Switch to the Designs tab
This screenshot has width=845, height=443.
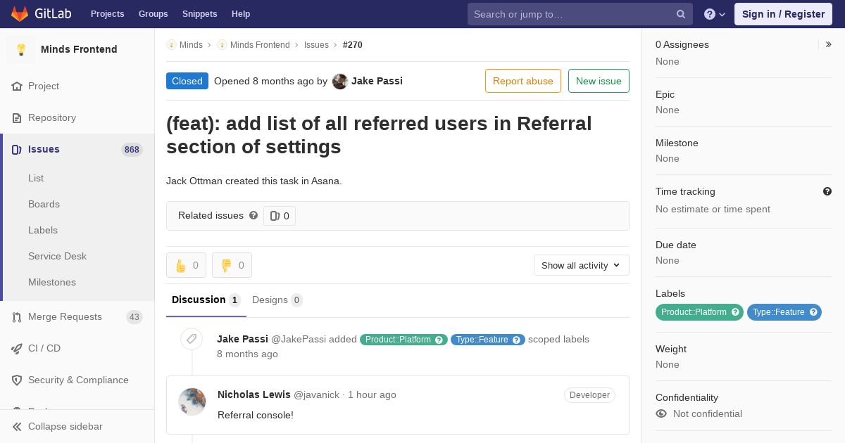click(277, 300)
